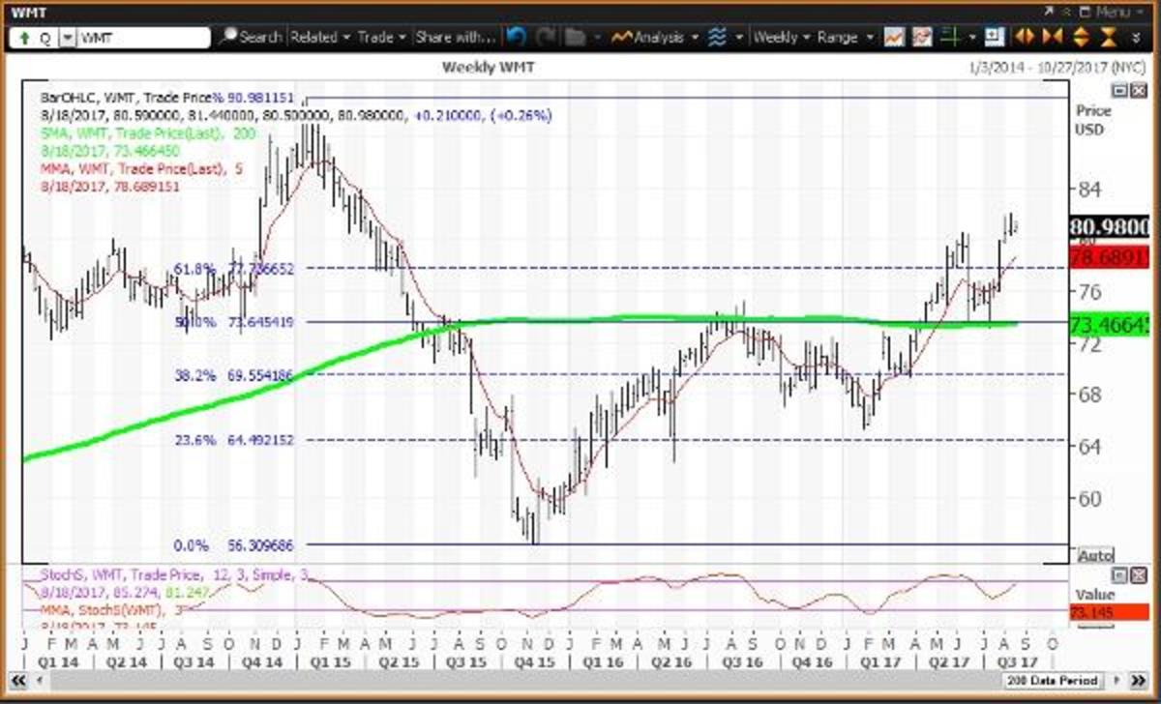Click the blue undo arrow icon
Viewport: 1161px width, 704px height.
[x=516, y=37]
